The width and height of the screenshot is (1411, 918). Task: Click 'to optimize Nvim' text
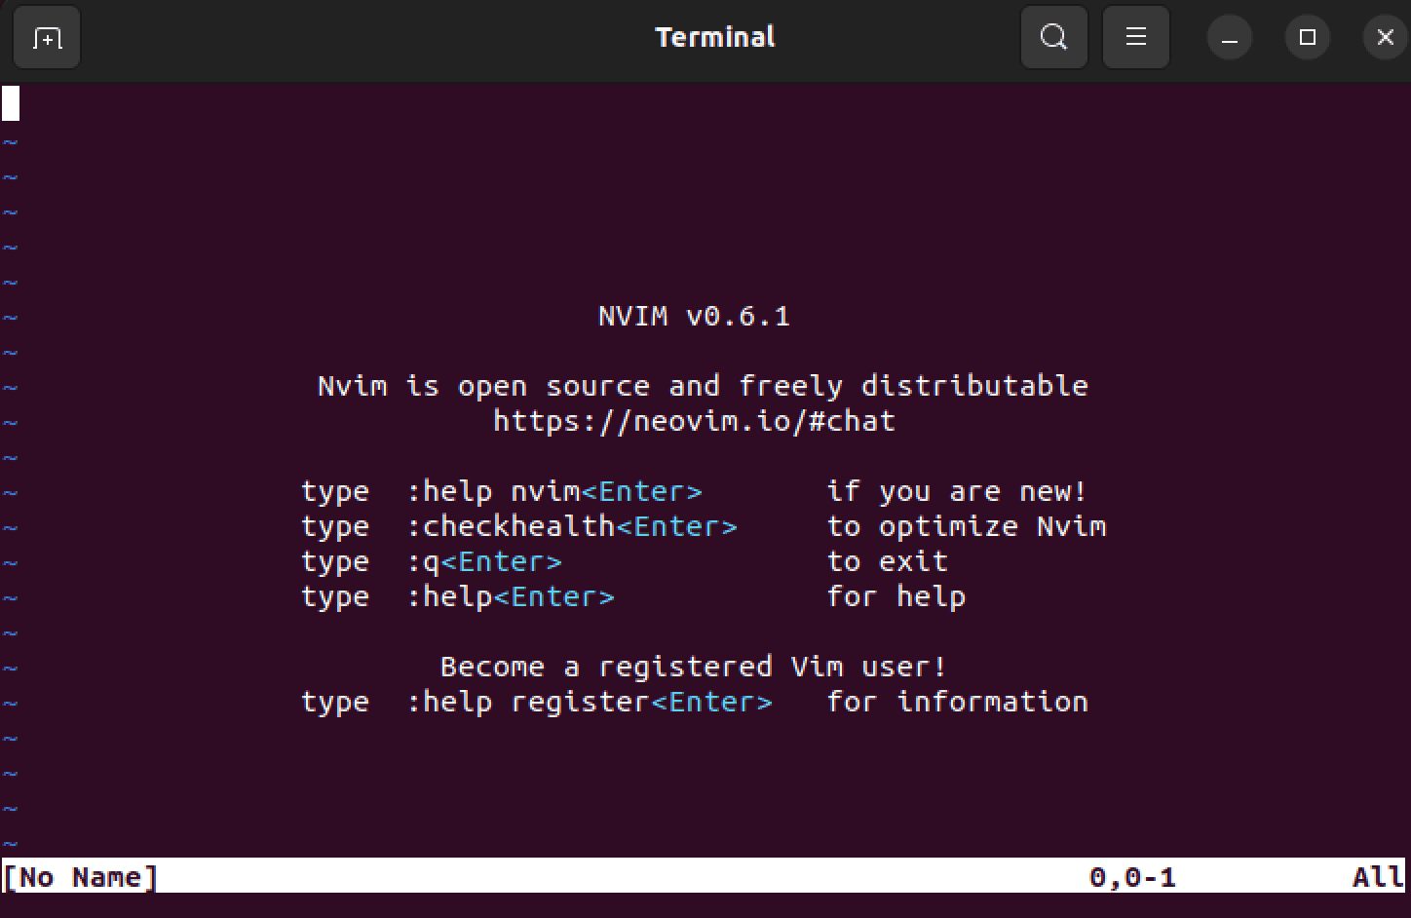click(967, 526)
